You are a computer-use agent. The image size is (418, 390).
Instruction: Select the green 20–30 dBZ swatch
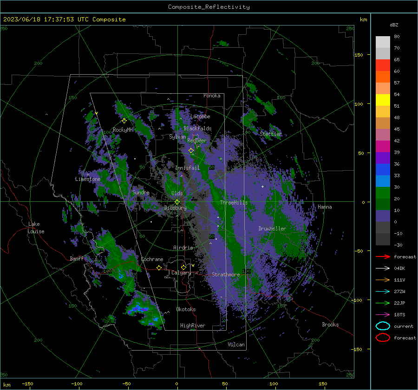pos(383,193)
